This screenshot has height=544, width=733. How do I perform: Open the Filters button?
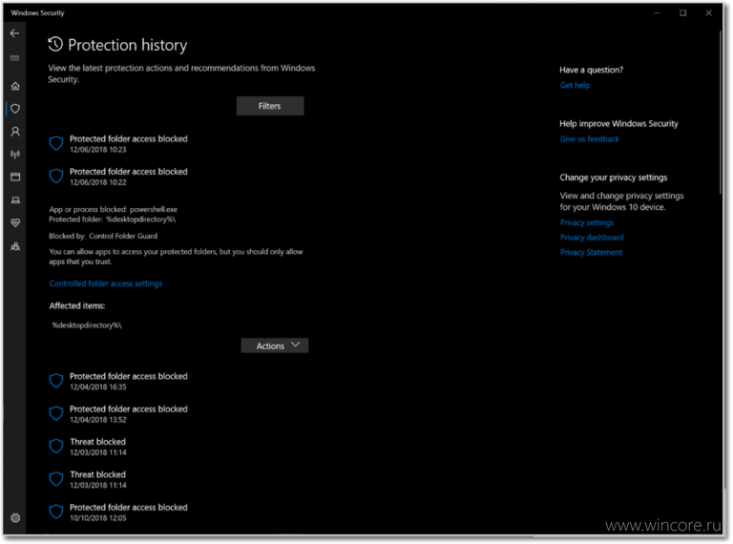tap(270, 106)
